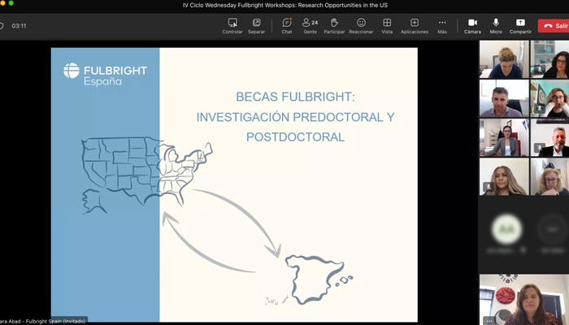This screenshot has width=569, height=325.
Task: Select video of woman with hand on chin
Action: coord(549,98)
